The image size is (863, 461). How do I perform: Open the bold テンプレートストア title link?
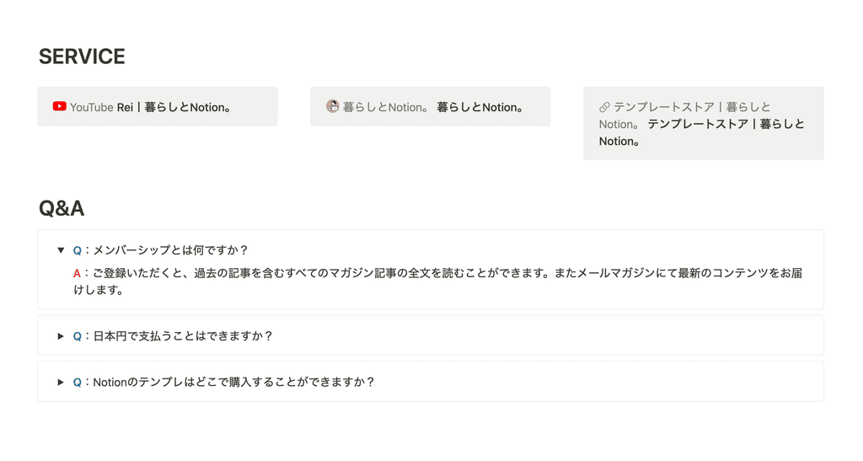coord(702,132)
